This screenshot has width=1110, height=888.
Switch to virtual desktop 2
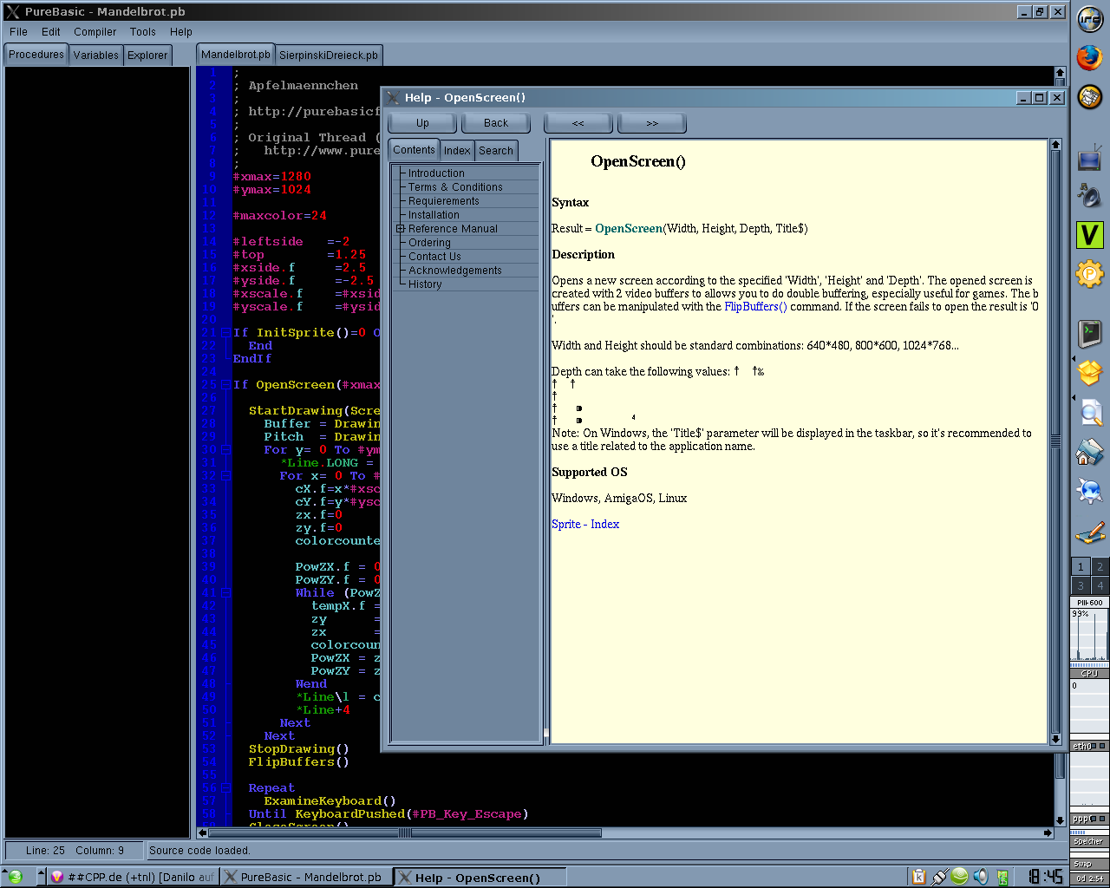point(1100,566)
